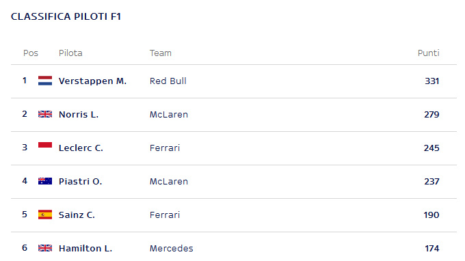Click the Red Bull team name
465x261 pixels.
pos(168,81)
